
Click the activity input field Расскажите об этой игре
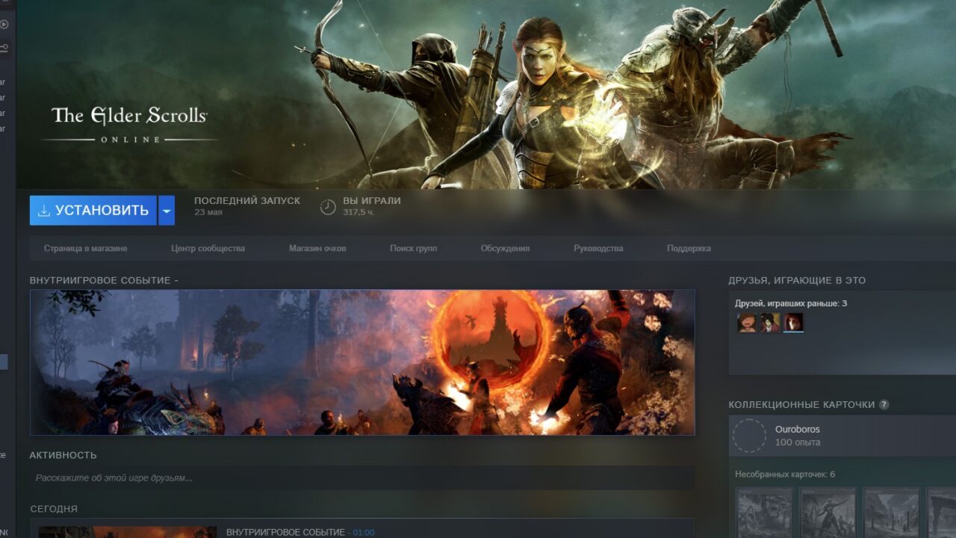(362, 478)
